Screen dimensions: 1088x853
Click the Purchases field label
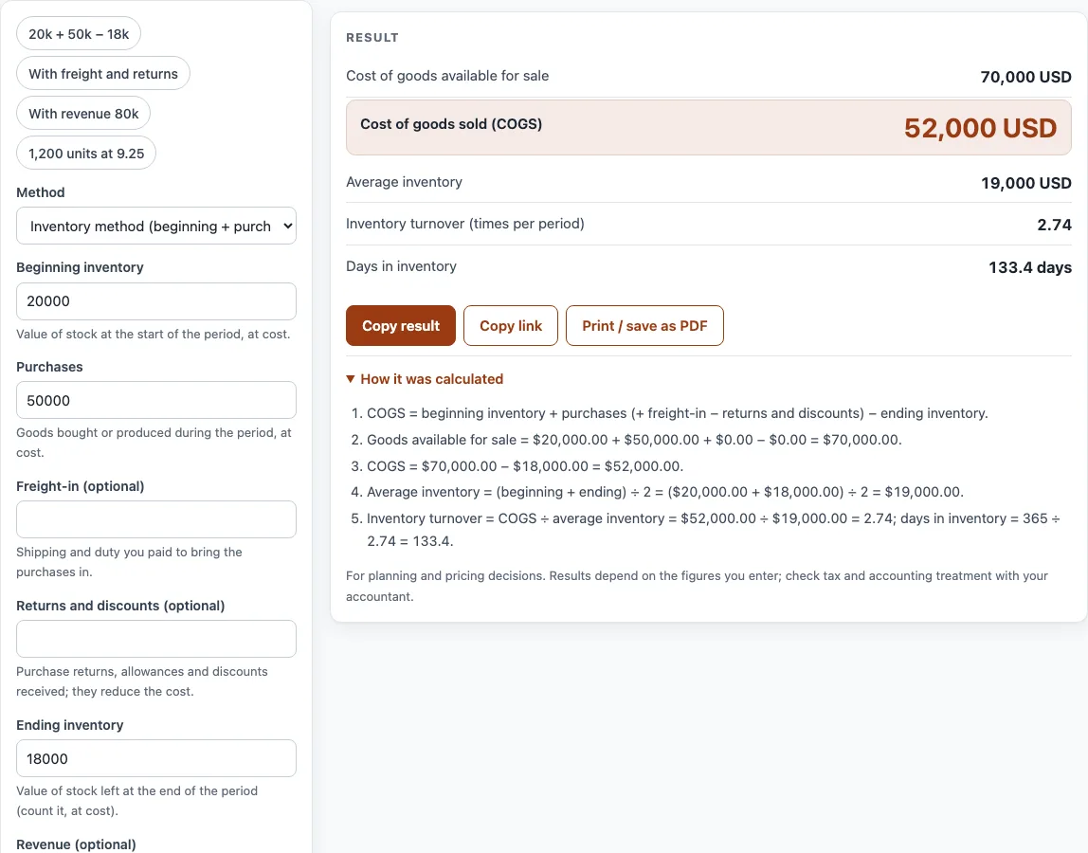tap(49, 367)
